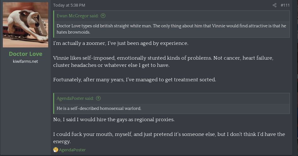Click the dark user info panel below kiwifarms.net
This screenshot has height=156, width=298.
click(x=25, y=110)
